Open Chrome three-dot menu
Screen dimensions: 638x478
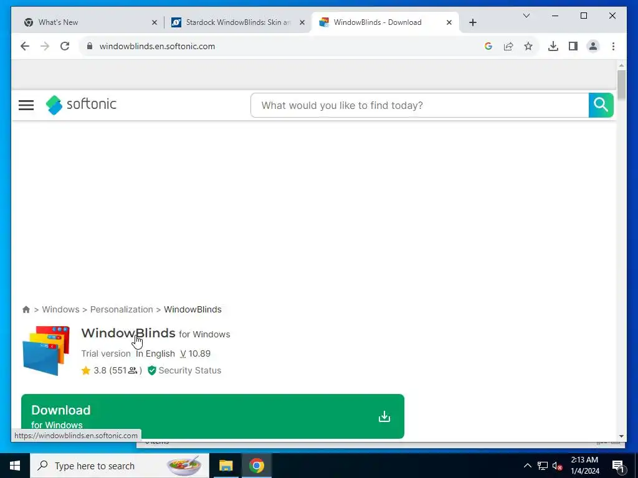click(x=613, y=46)
